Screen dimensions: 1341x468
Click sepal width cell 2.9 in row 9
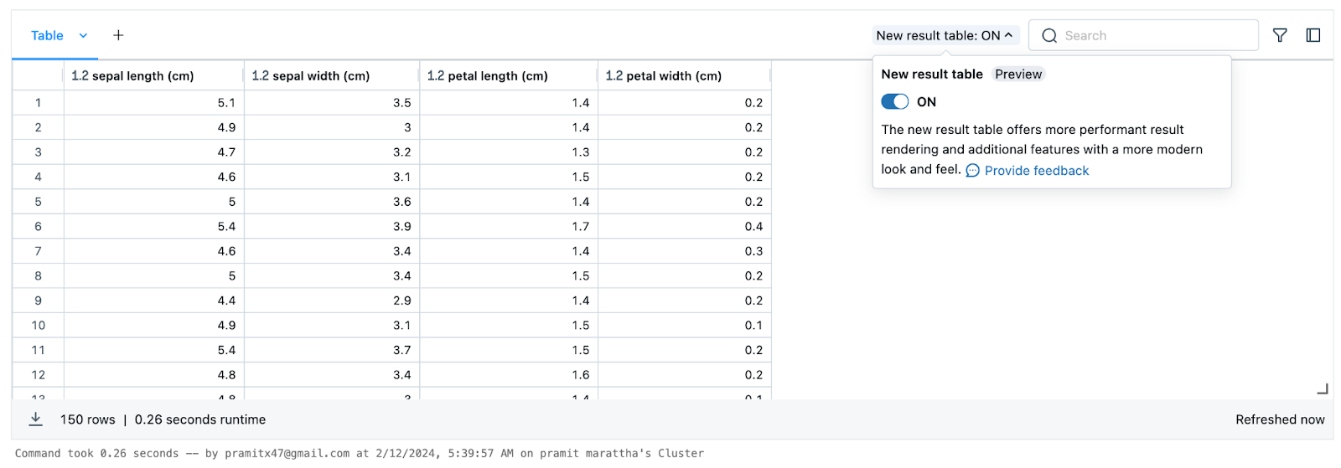point(332,301)
